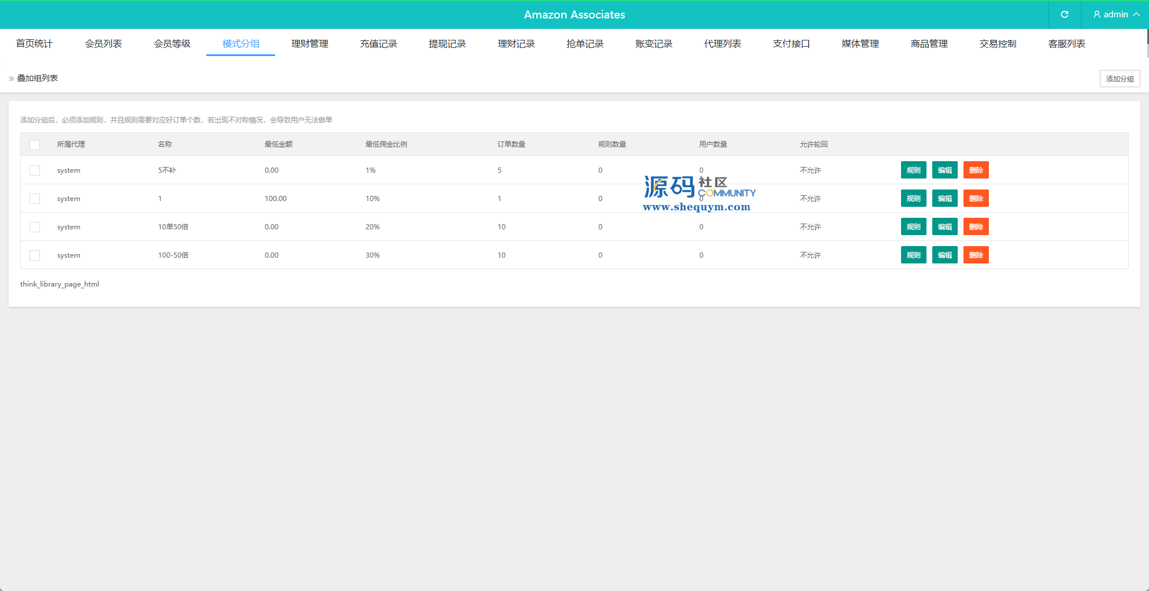Open 规则 for the 100-50倍 group
This screenshot has width=1149, height=591.
913,255
